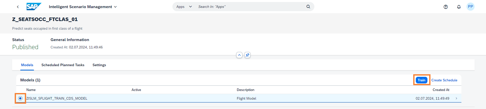Open the Settings tab
Screen dimensions: 486x109
(x=99, y=65)
